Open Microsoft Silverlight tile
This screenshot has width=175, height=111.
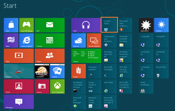pyautogui.click(x=110, y=71)
